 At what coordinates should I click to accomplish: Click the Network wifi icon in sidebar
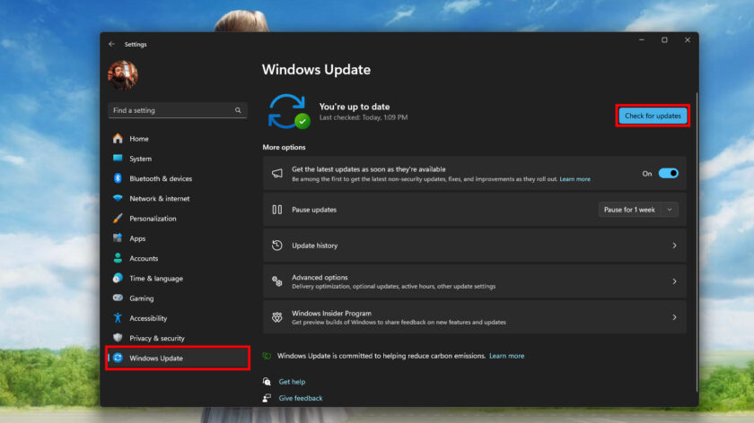click(118, 198)
